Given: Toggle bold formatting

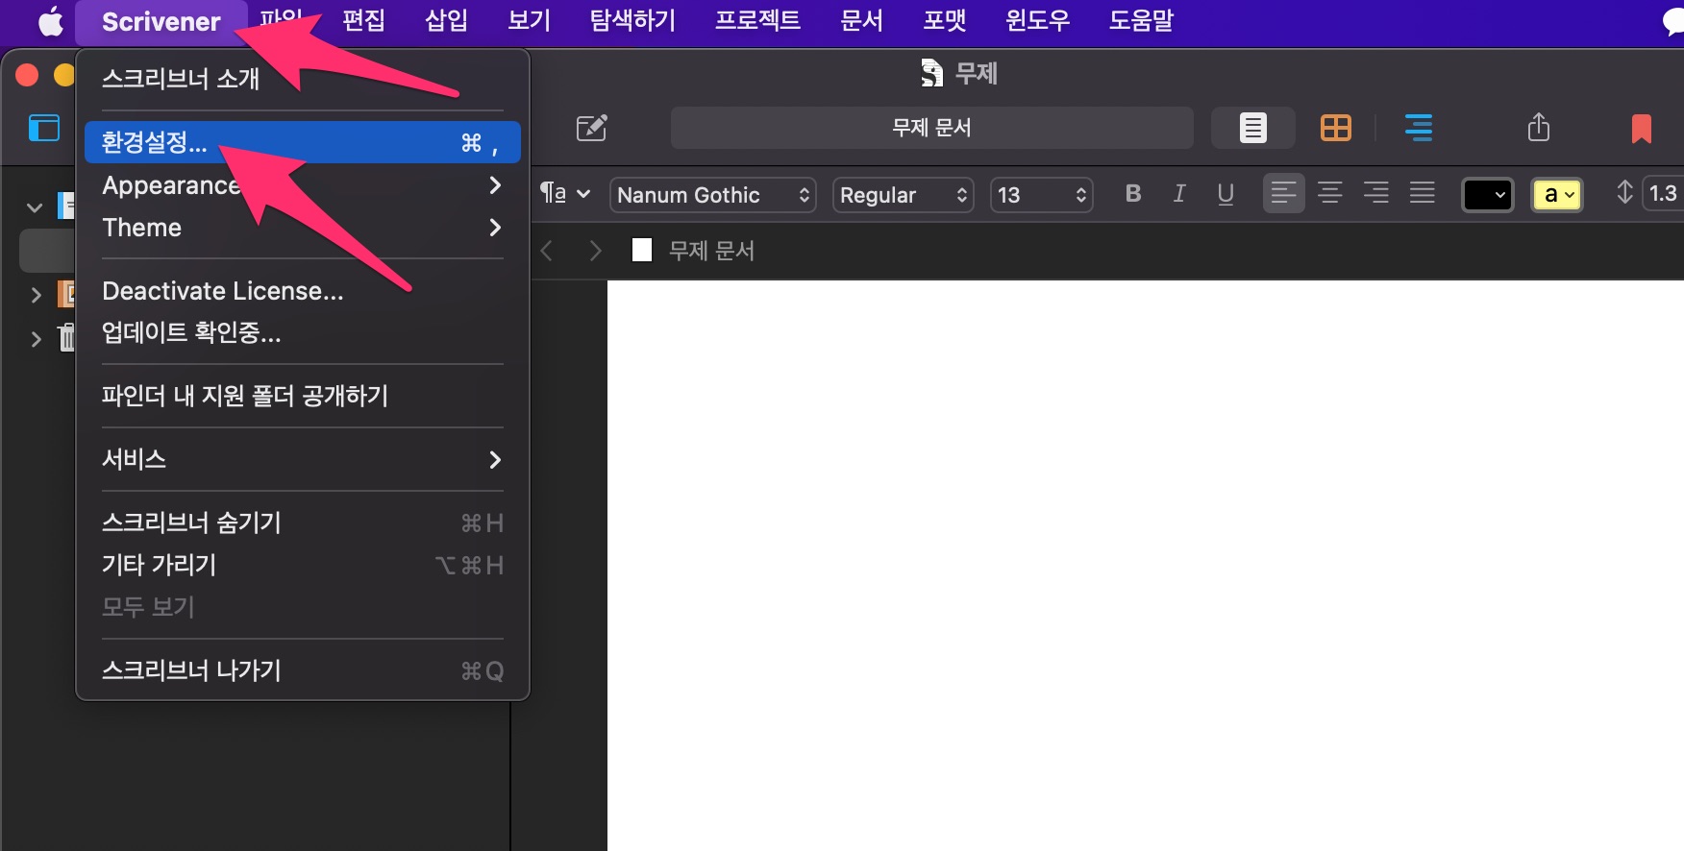Looking at the screenshot, I should click(1133, 194).
